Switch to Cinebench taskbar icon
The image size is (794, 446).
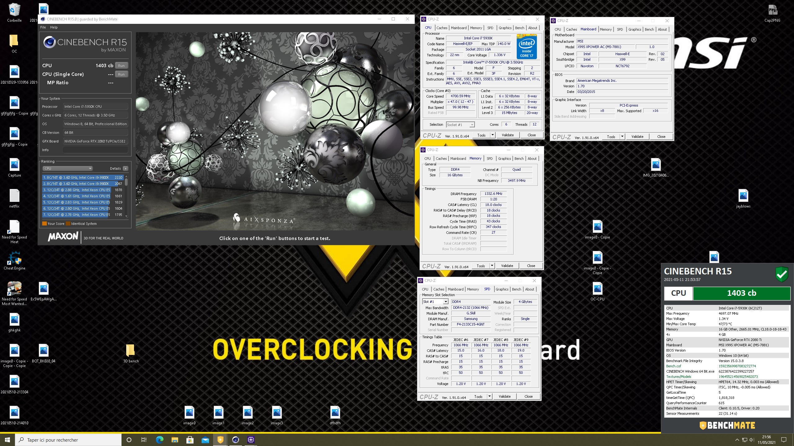[x=235, y=440]
